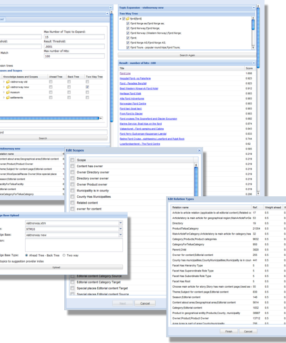This screenshot has height=343, width=286.
Task: Check the 'Content has owner' scope checkbox
Action: coord(72,166)
